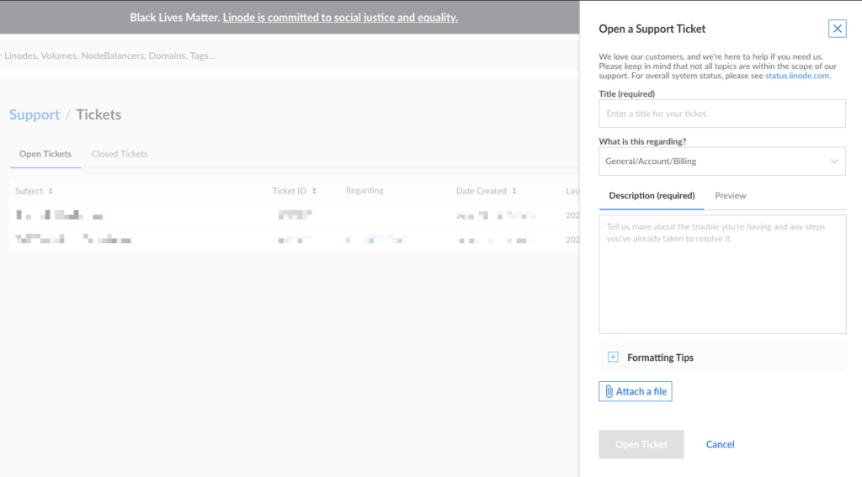Select the Description (required) tab

coord(652,196)
